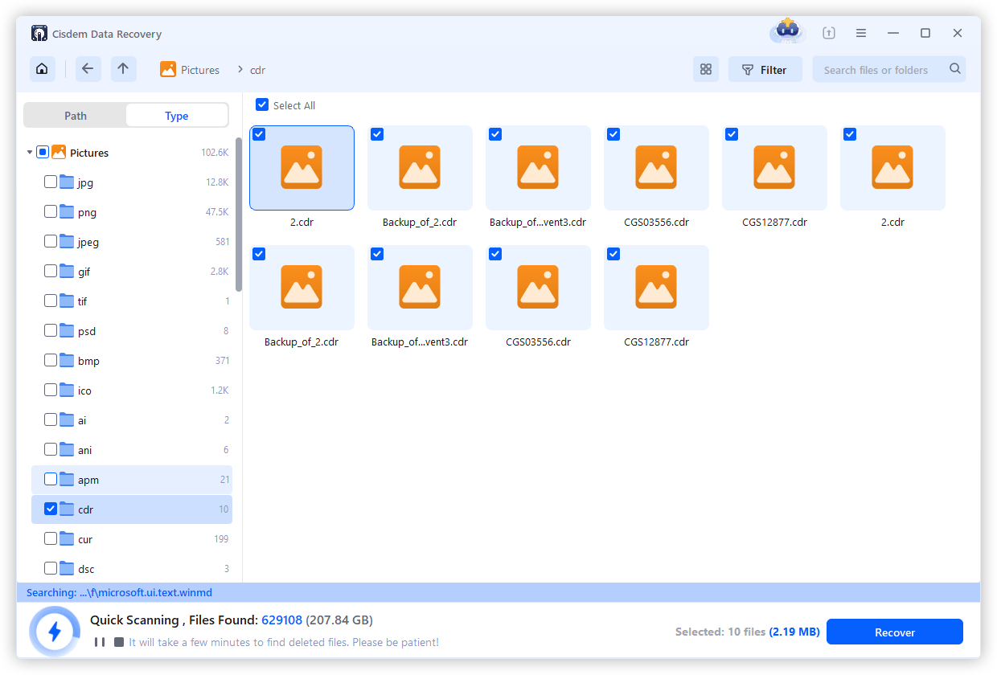Image resolution: width=997 pixels, height=675 pixels.
Task: Deselect the first 2.cdr file
Action: [x=259, y=134]
